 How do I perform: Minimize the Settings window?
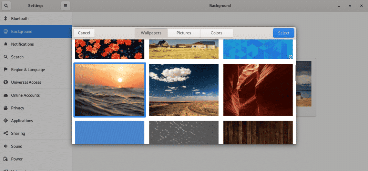339,6
